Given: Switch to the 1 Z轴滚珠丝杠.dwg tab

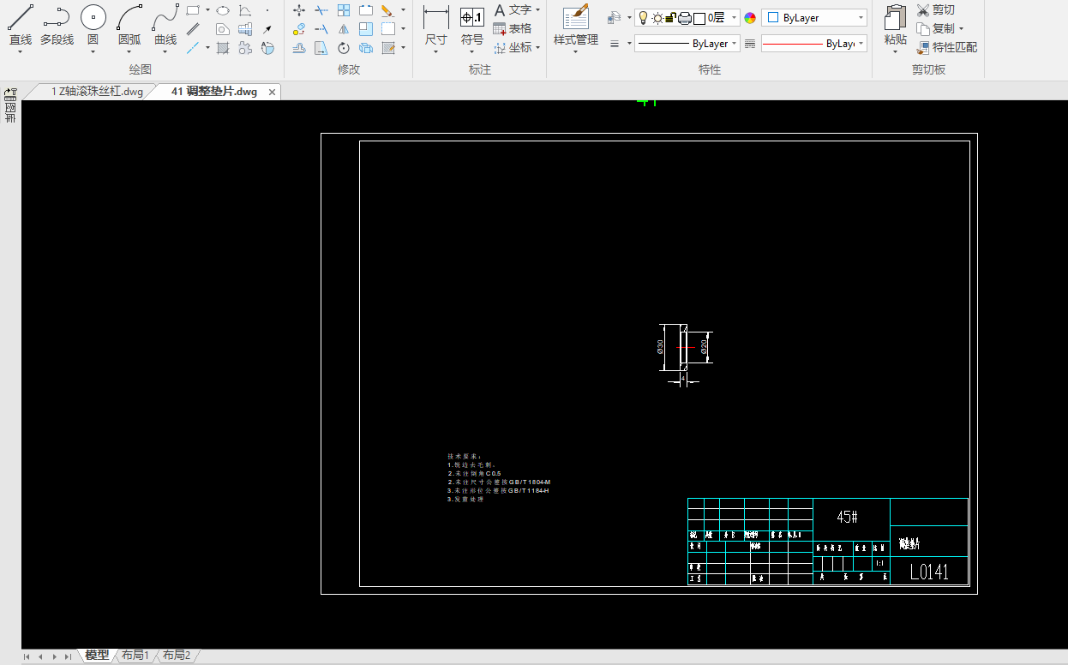Looking at the screenshot, I should coord(96,92).
